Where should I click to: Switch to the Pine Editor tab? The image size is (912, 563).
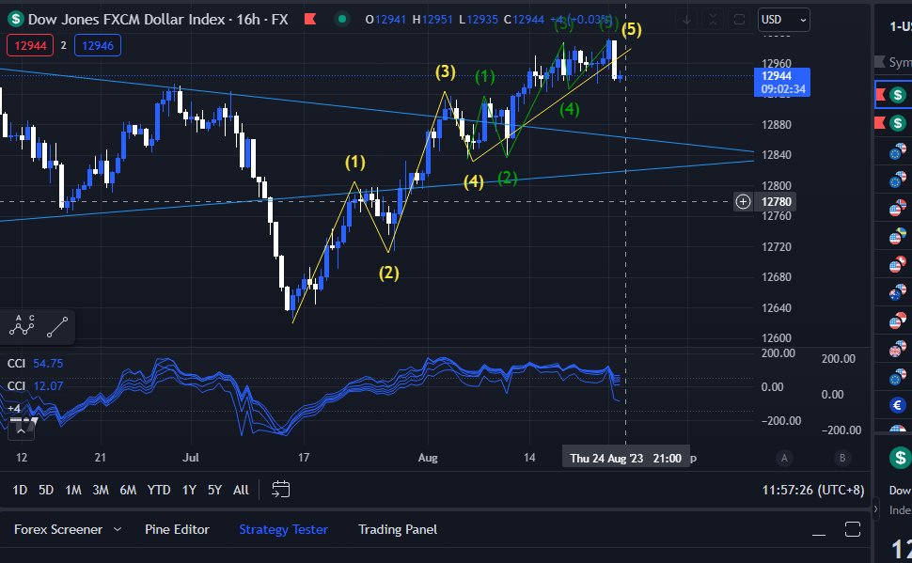(x=177, y=529)
